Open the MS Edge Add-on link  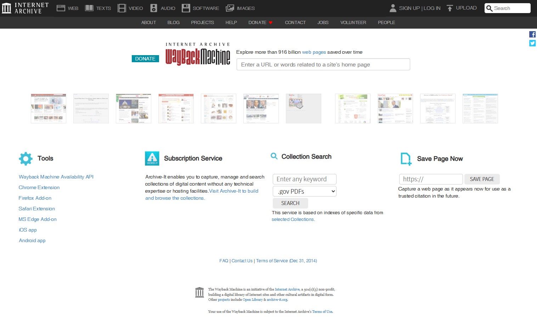(x=38, y=219)
